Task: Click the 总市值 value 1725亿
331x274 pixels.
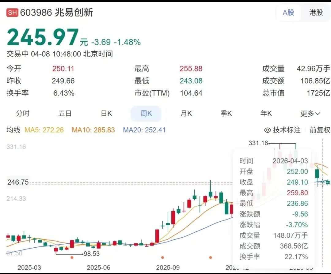Action: (x=318, y=93)
